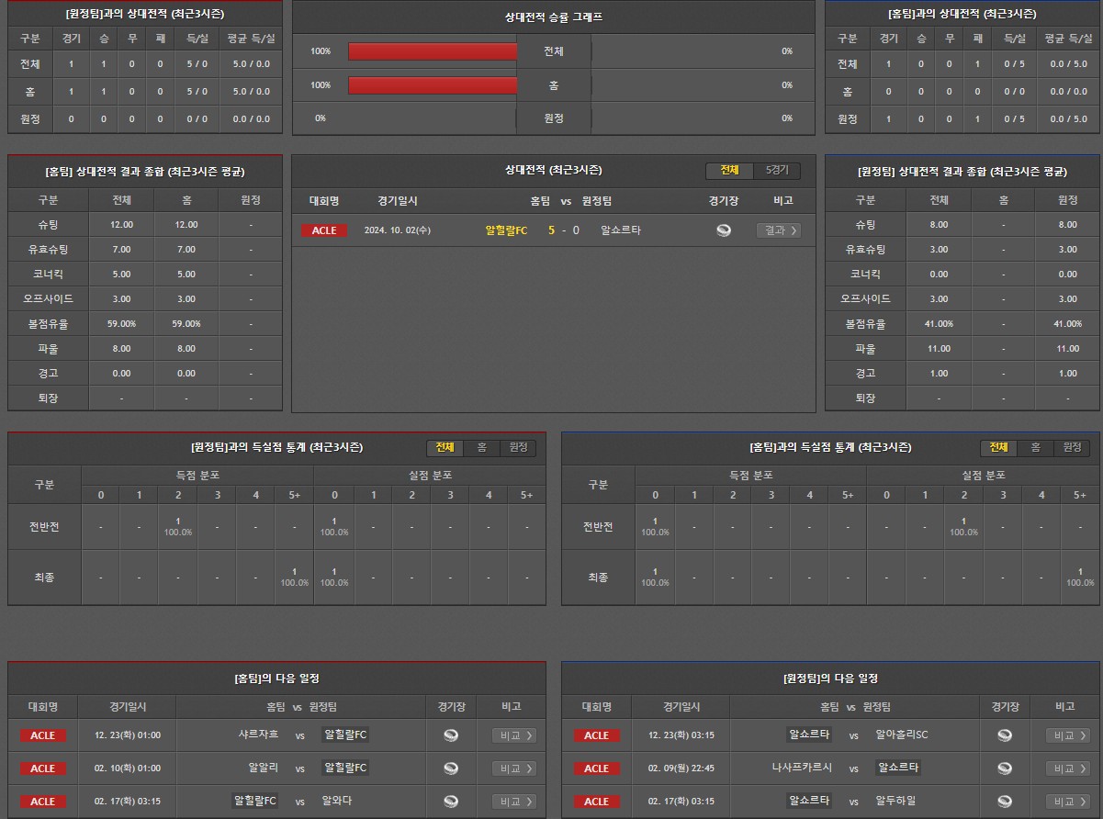Expand 비교 for 샤르자흐 vs 알힐랄FC
Viewport: 1103px width, 819px height.
pos(514,735)
